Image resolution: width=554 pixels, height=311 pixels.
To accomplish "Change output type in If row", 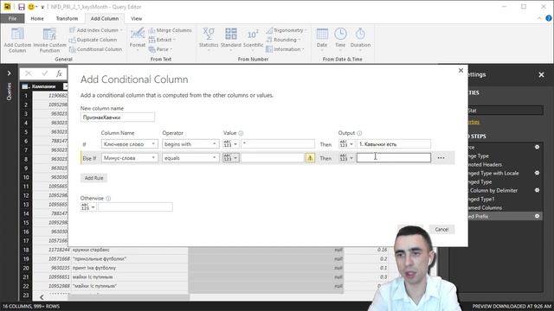I will click(x=346, y=144).
